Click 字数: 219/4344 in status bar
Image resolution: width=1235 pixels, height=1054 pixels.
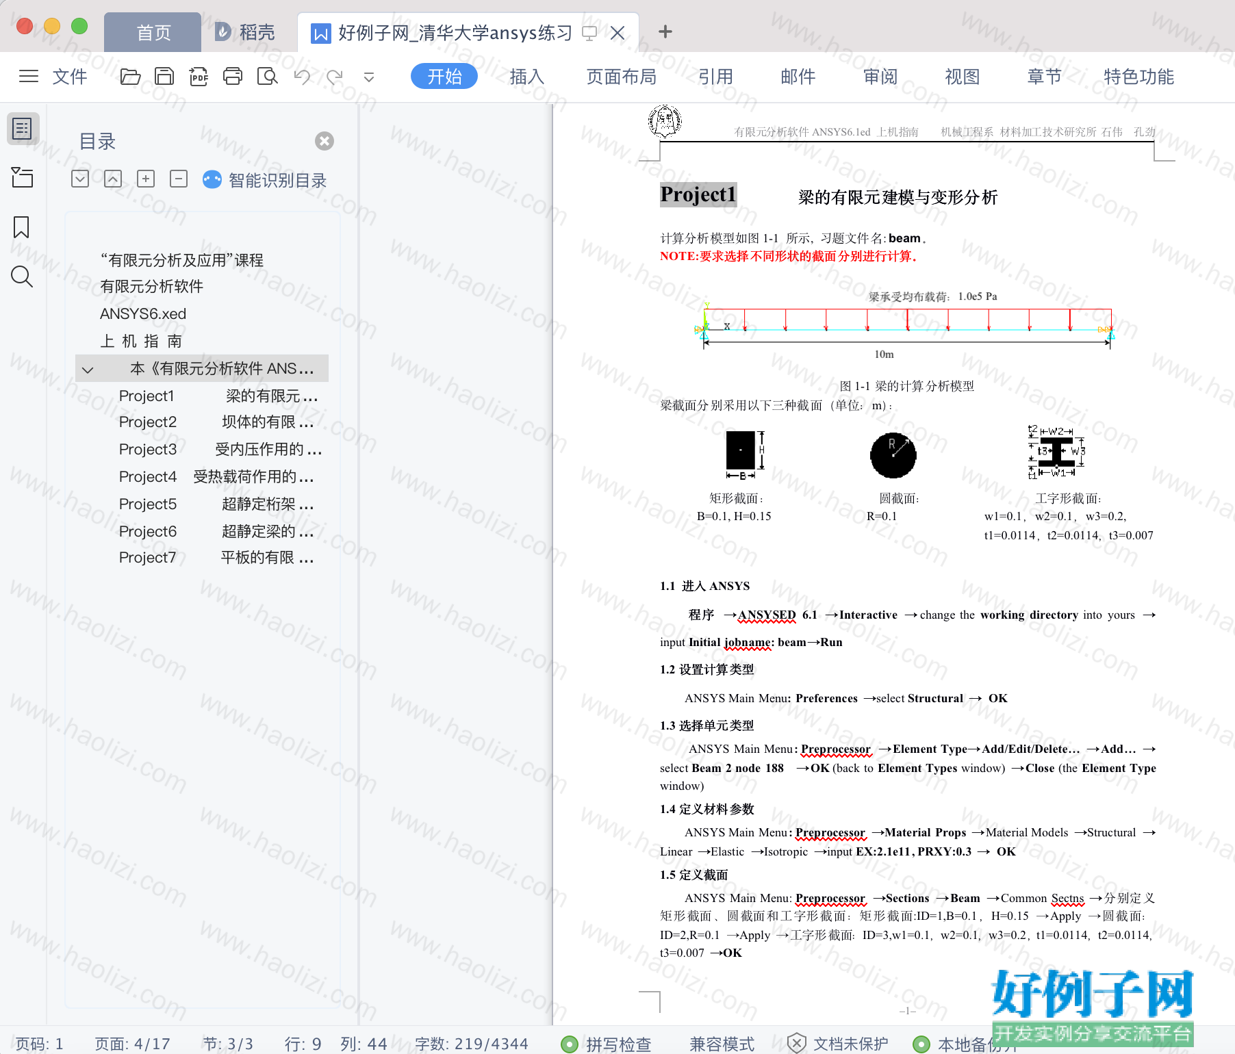(472, 1044)
